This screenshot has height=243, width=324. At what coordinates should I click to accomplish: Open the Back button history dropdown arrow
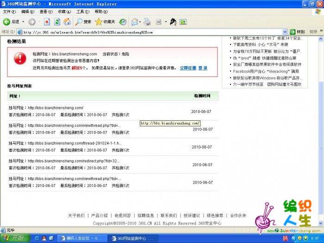tap(23, 22)
